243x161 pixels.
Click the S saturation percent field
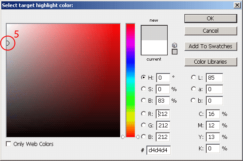pos(163,89)
